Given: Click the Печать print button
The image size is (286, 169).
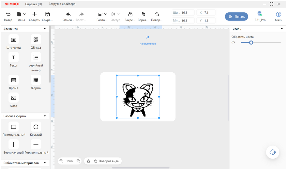Looking at the screenshot, I should coord(236,16).
